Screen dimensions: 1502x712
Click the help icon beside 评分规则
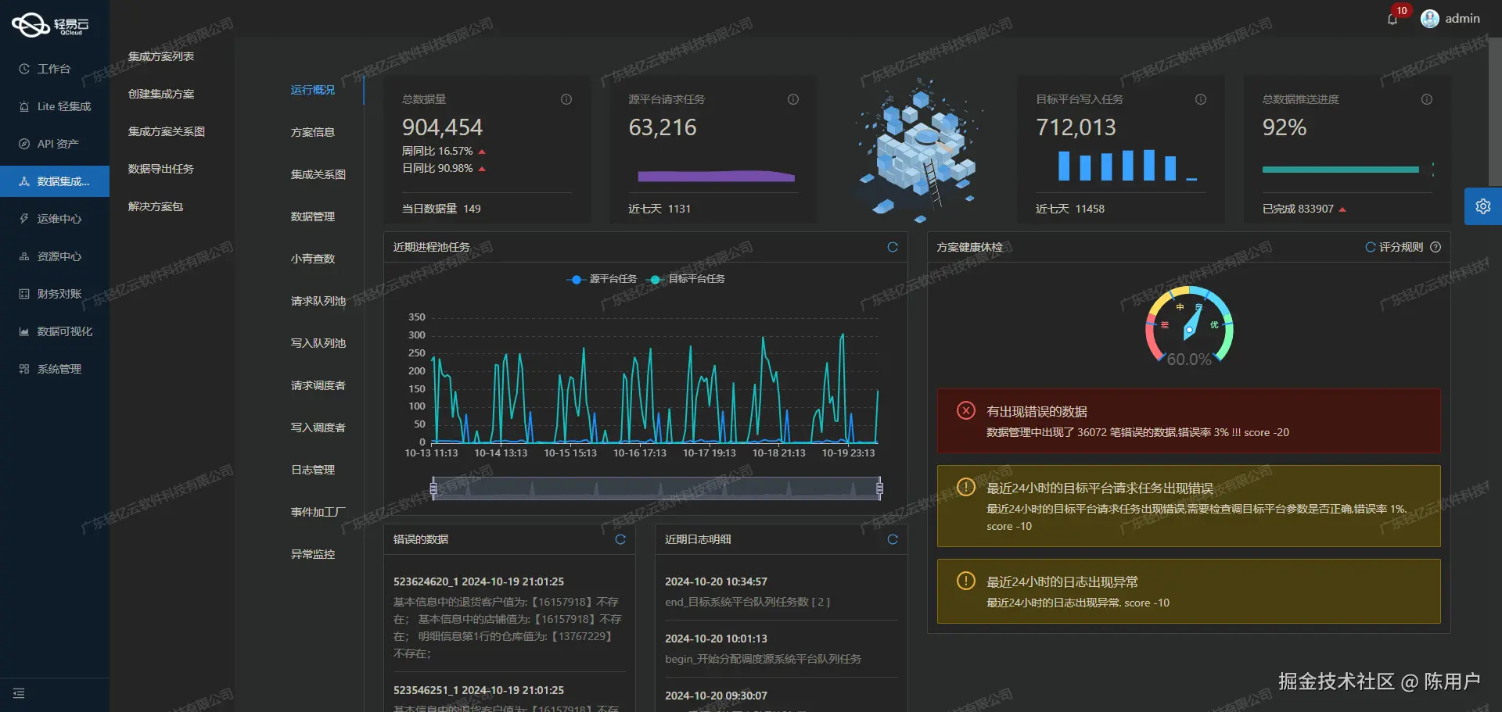tap(1436, 247)
